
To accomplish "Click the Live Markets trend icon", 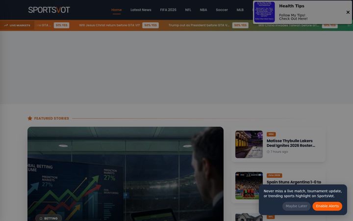I will coord(6,25).
